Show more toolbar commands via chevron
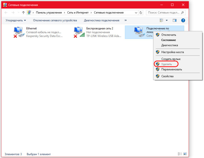 [125, 20]
